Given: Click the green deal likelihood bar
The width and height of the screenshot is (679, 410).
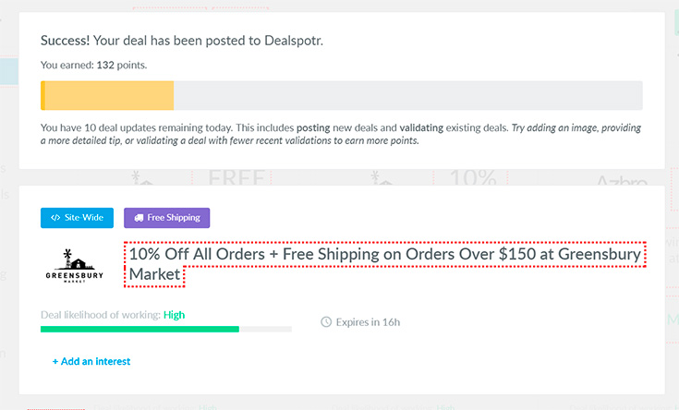Looking at the screenshot, I should coord(139,330).
